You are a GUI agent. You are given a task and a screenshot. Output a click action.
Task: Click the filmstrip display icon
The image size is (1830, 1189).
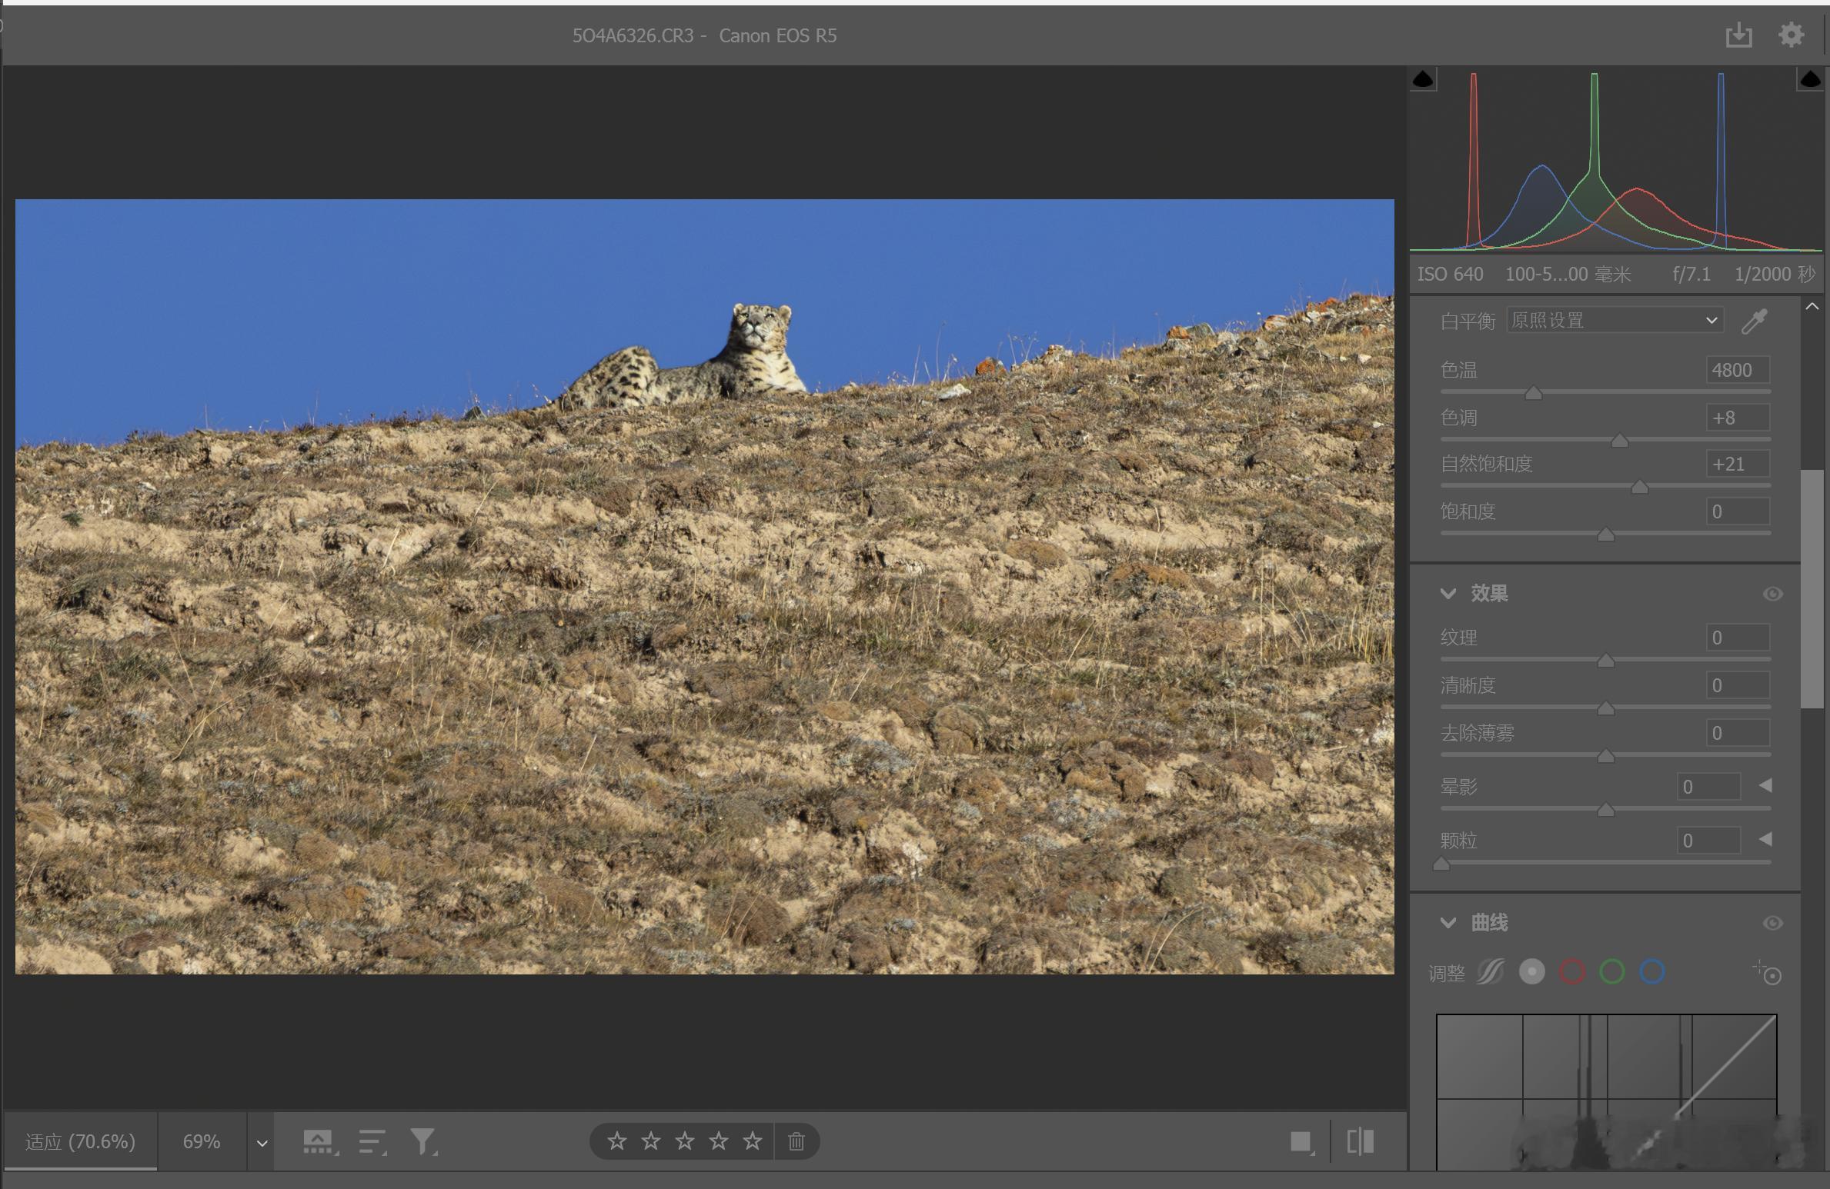tap(319, 1142)
